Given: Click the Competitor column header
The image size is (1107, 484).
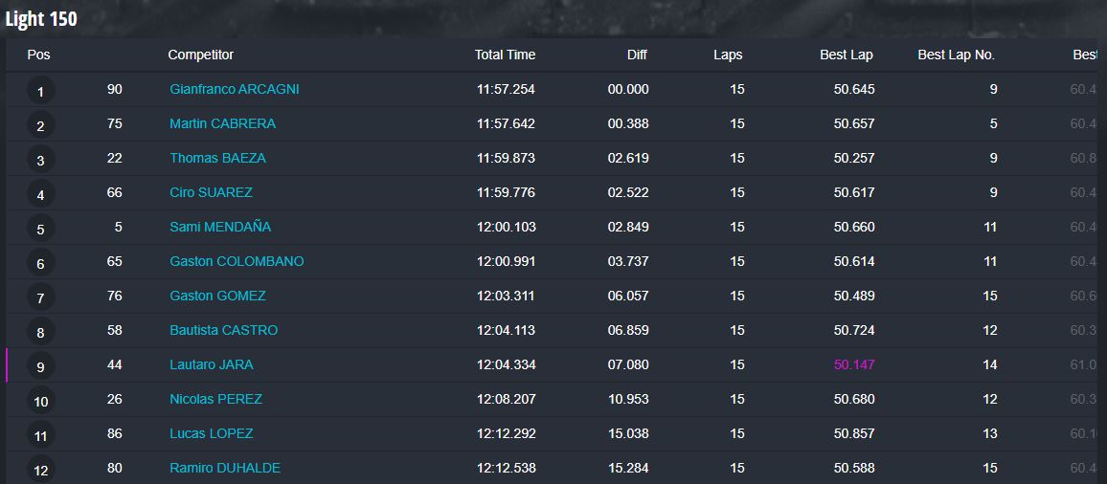Looking at the screenshot, I should pyautogui.click(x=200, y=55).
